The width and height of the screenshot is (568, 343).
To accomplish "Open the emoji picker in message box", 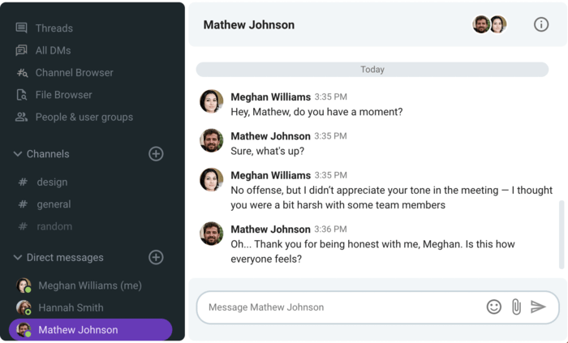I will (493, 307).
